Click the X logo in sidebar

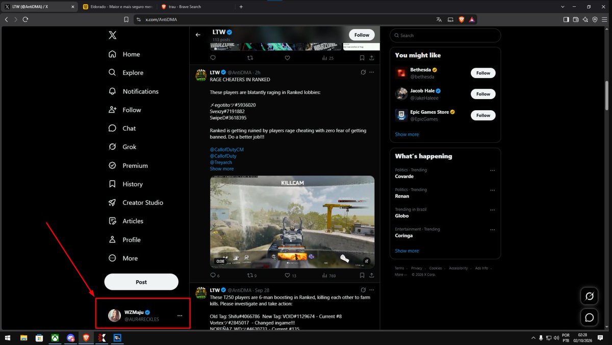[112, 35]
